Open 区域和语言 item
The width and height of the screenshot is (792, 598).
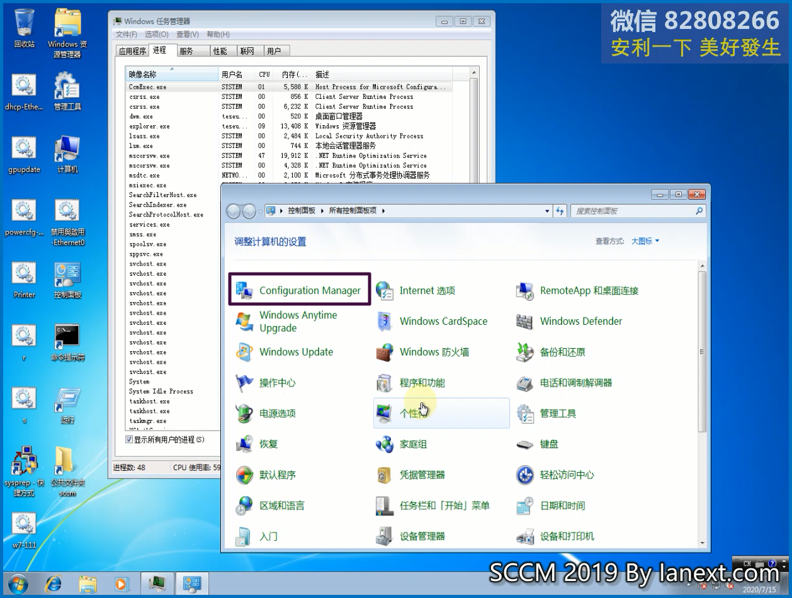[x=270, y=505]
